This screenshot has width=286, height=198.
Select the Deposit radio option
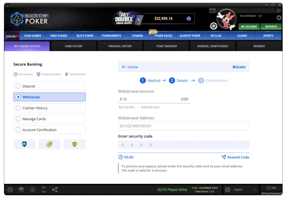click(x=18, y=86)
